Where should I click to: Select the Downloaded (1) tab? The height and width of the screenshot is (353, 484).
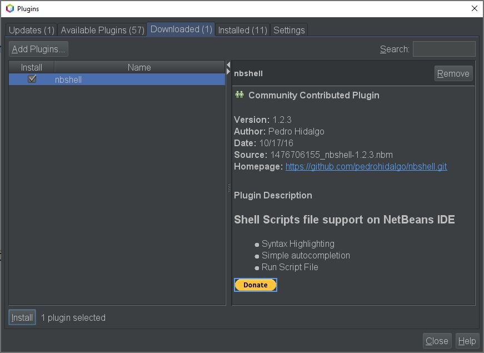pos(181,29)
